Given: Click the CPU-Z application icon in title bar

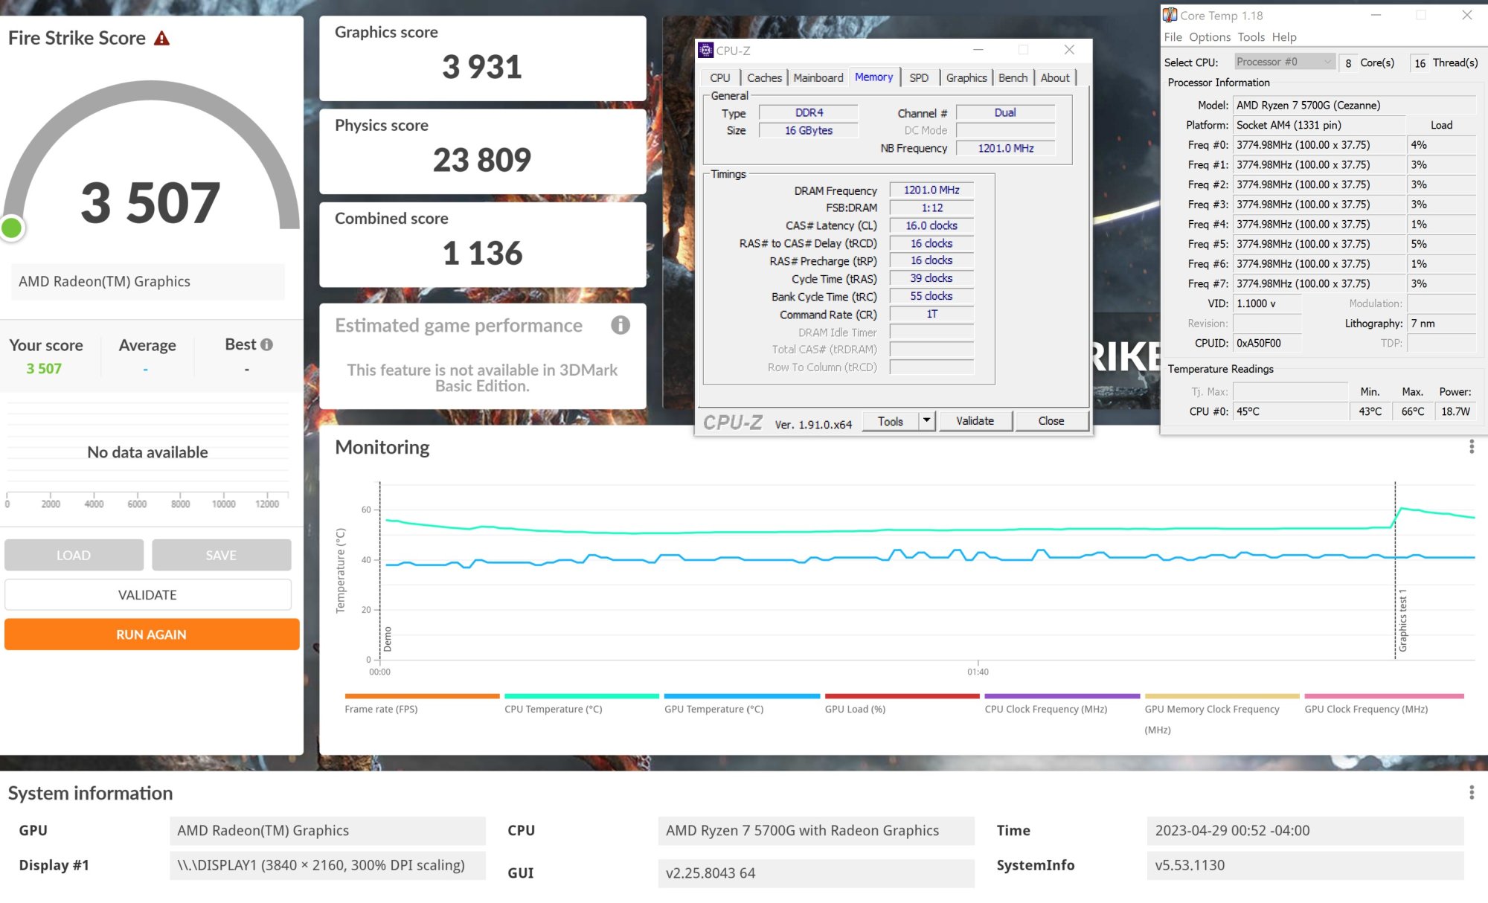Looking at the screenshot, I should [x=705, y=51].
